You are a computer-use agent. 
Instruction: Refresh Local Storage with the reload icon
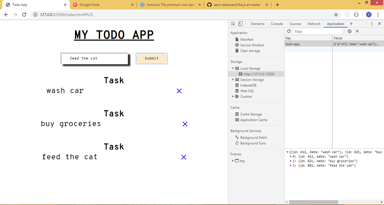pyautogui.click(x=289, y=31)
